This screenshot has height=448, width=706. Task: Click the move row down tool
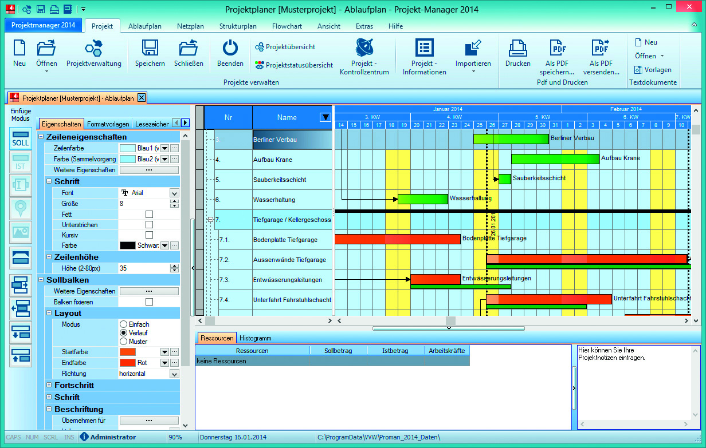(x=21, y=333)
